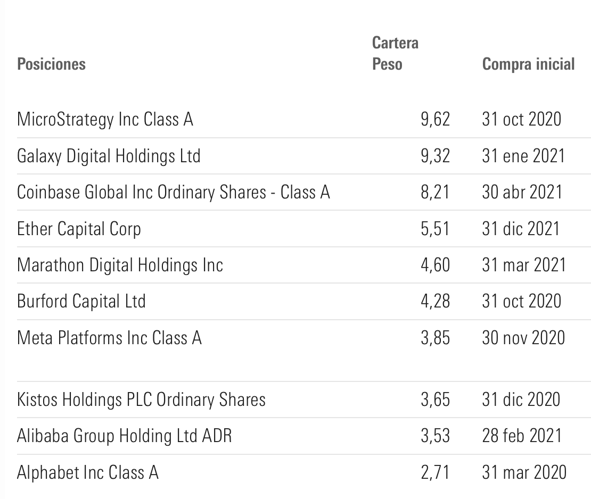Select Marathon Digital Holdings Inc
This screenshot has width=591, height=499.
click(x=120, y=265)
